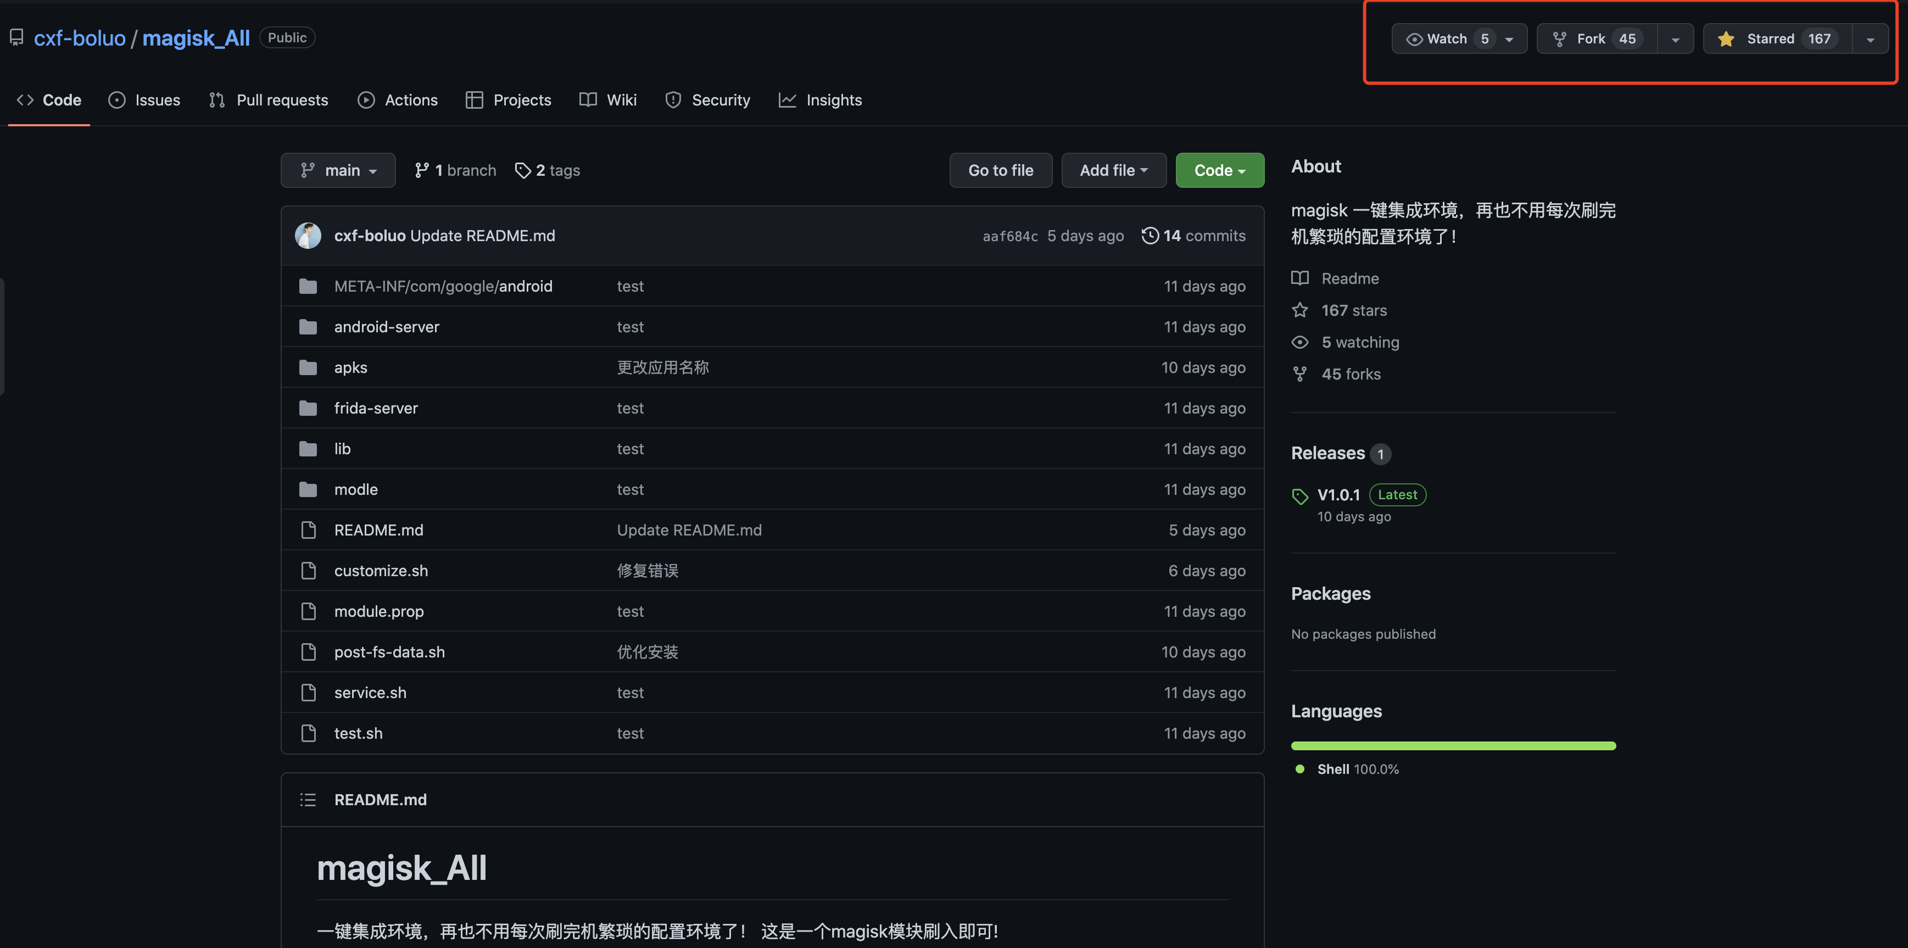Open the magisk_All repository link
This screenshot has width=1908, height=948.
click(196, 38)
